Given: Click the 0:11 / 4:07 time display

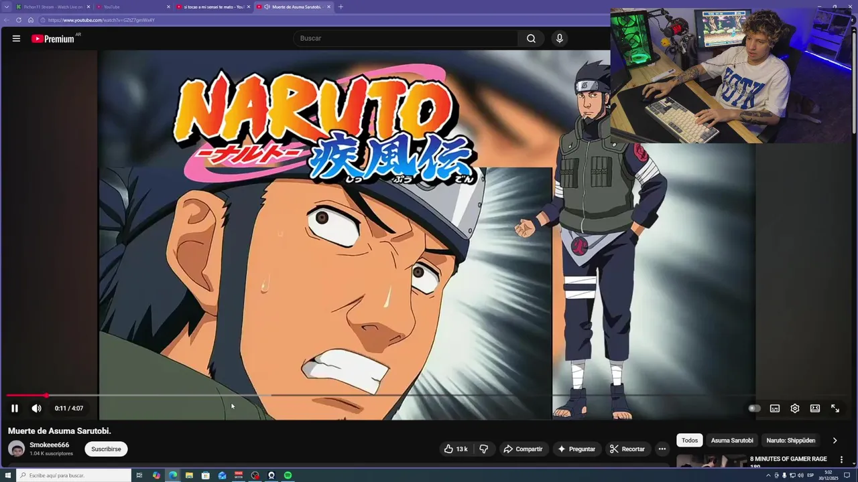Looking at the screenshot, I should click(69, 408).
